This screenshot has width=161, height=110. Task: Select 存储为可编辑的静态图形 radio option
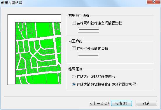(x=74, y=76)
